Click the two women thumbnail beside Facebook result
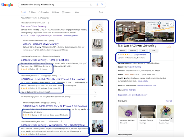Viewport: 184px width, 137px height. [x=97, y=61]
